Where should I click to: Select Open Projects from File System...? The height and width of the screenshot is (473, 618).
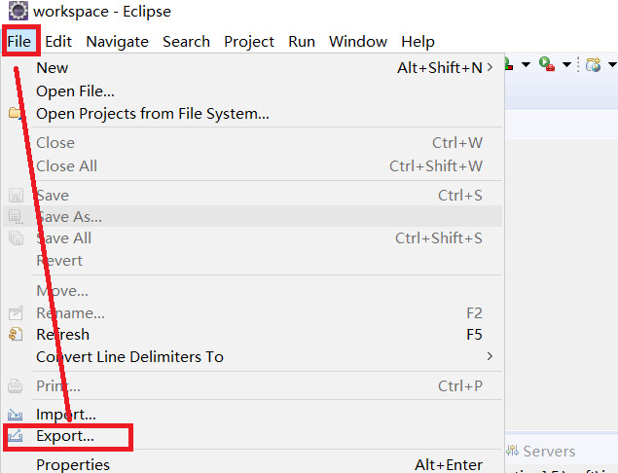[252, 114]
